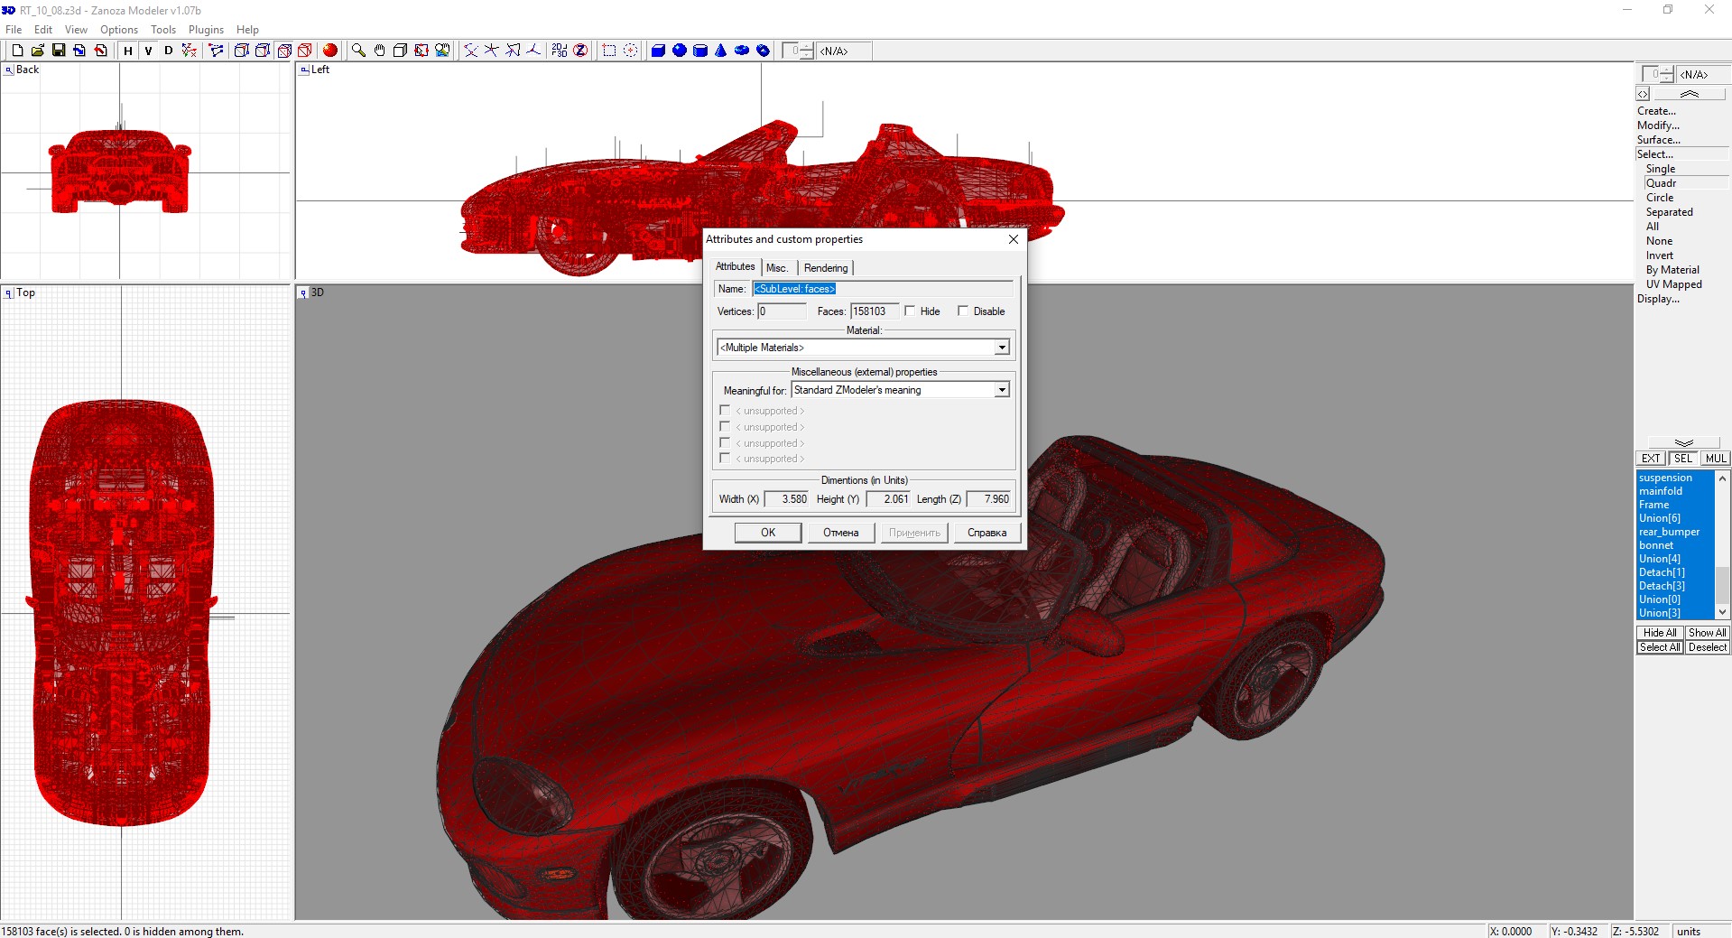Create a cone primitive from toolbar
The image size is (1732, 938).
coord(720,51)
